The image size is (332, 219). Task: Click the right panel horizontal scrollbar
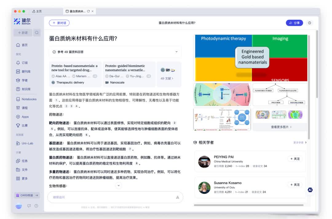249,205
